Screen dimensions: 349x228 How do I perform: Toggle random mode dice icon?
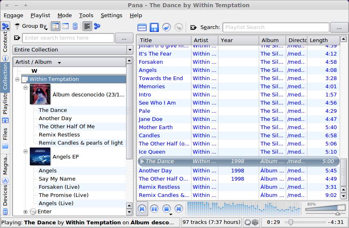click(255, 222)
